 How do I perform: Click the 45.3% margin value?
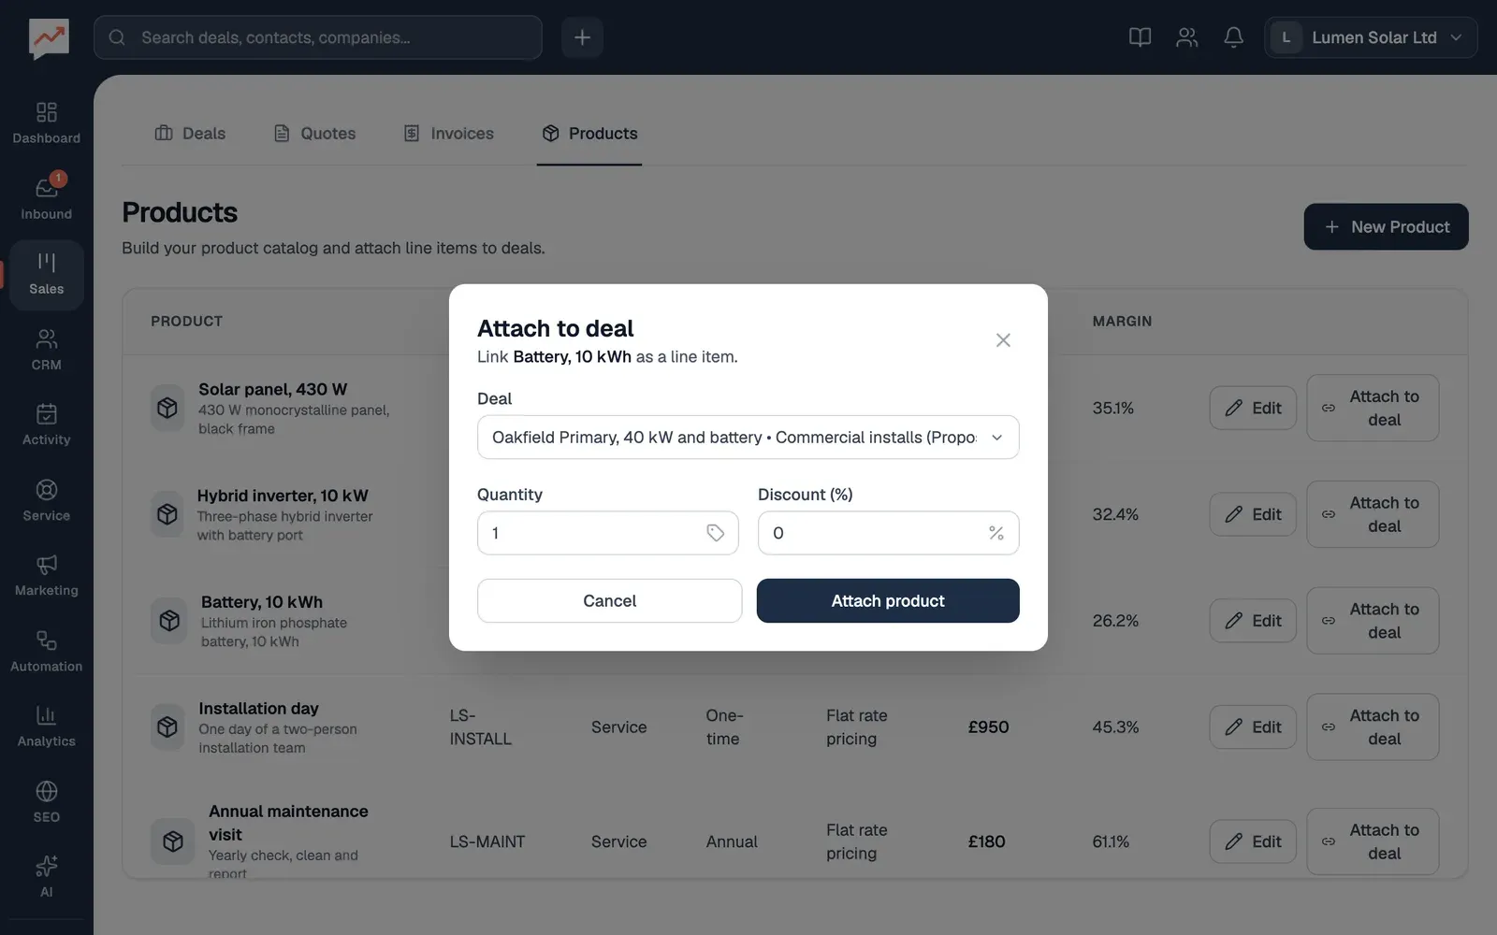(1115, 727)
